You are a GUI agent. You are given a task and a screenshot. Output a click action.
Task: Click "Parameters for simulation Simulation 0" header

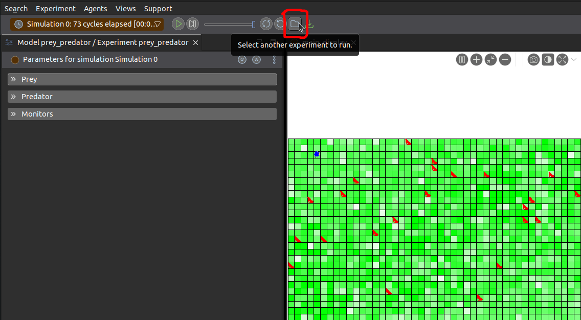pyautogui.click(x=90, y=59)
